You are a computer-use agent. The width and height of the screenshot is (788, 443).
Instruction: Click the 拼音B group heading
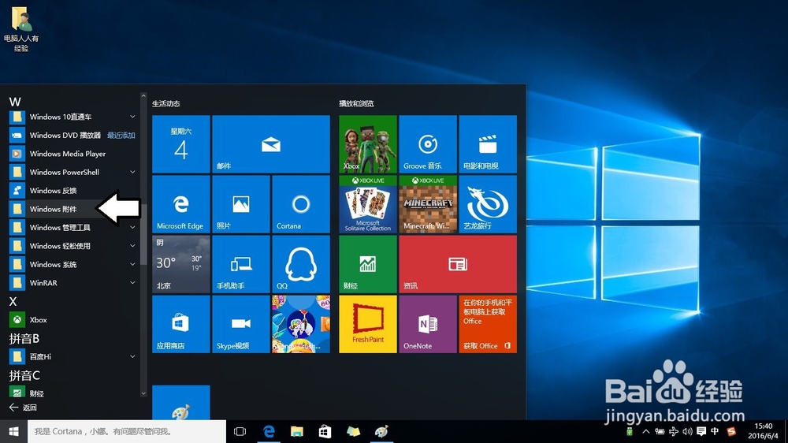24,338
